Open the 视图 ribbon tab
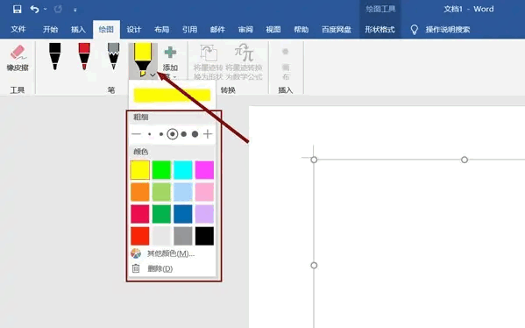525x328 pixels. [273, 30]
